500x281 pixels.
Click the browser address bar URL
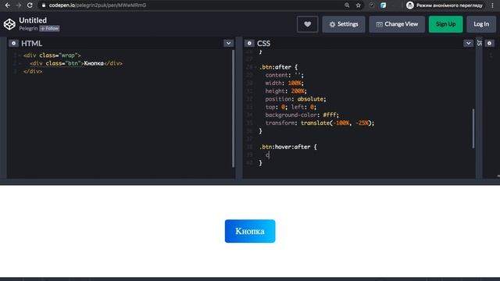[x=98, y=5]
